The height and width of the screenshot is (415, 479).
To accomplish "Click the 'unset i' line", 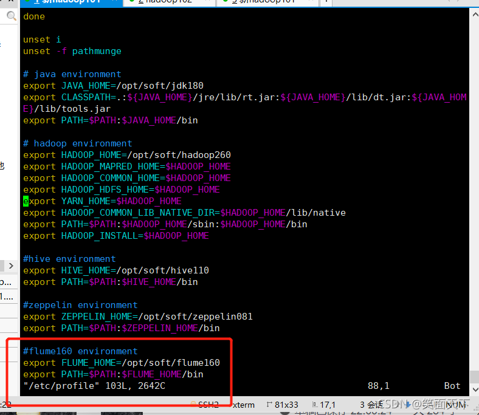I will (x=42, y=39).
